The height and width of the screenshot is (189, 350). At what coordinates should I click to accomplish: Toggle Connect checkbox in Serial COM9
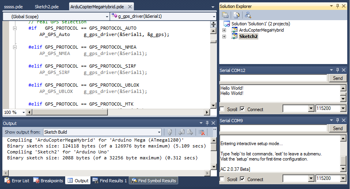tap(242, 179)
